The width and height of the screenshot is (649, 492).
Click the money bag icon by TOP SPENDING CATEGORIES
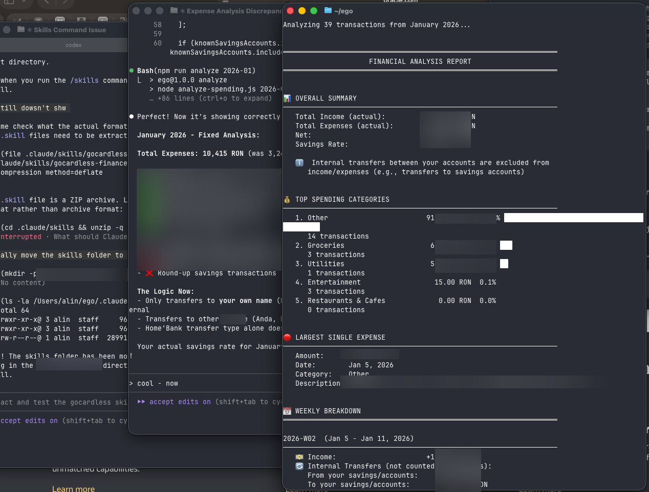click(x=287, y=199)
